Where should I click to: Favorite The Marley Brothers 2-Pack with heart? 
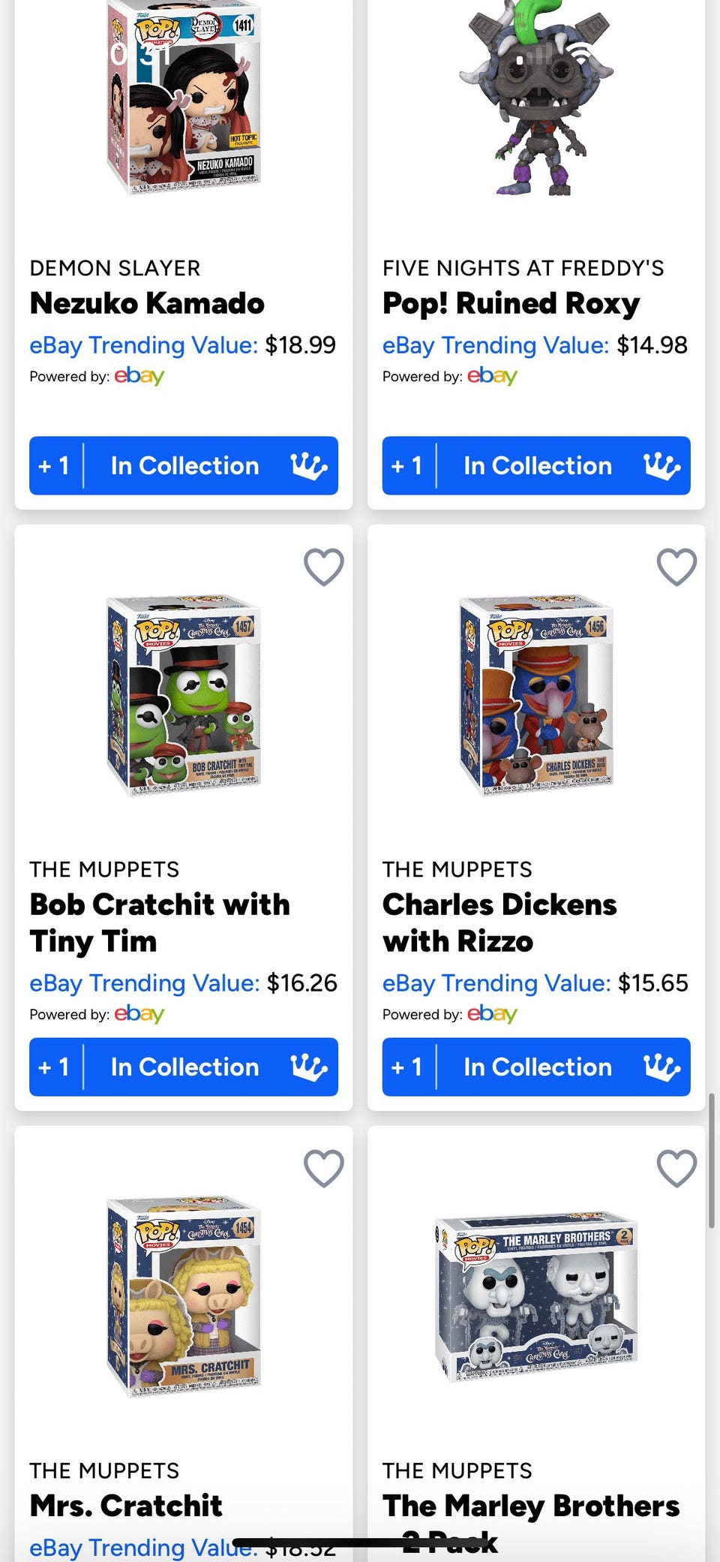[676, 1168]
